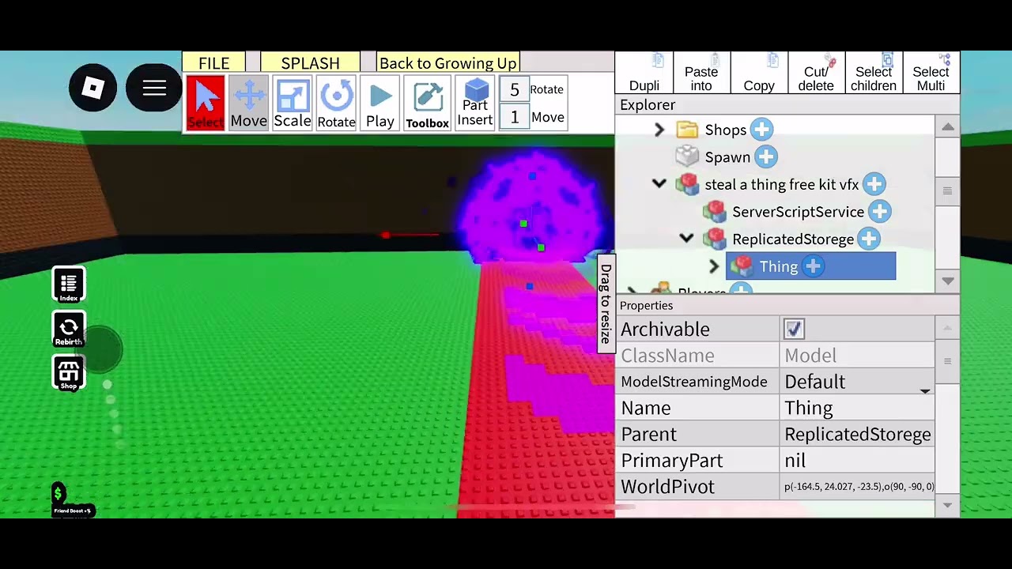Image resolution: width=1012 pixels, height=569 pixels.
Task: Select Thing row in Explorer
Action: click(810, 266)
